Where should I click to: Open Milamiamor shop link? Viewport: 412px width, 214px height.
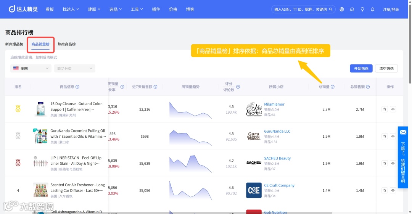[x=274, y=104]
